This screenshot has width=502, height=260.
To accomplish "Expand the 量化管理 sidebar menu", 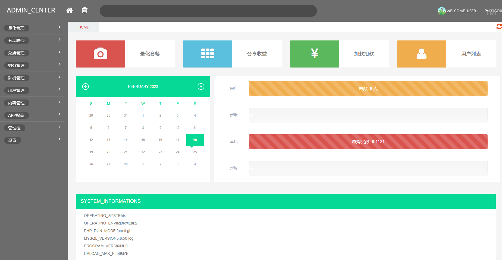I will coord(32,28).
